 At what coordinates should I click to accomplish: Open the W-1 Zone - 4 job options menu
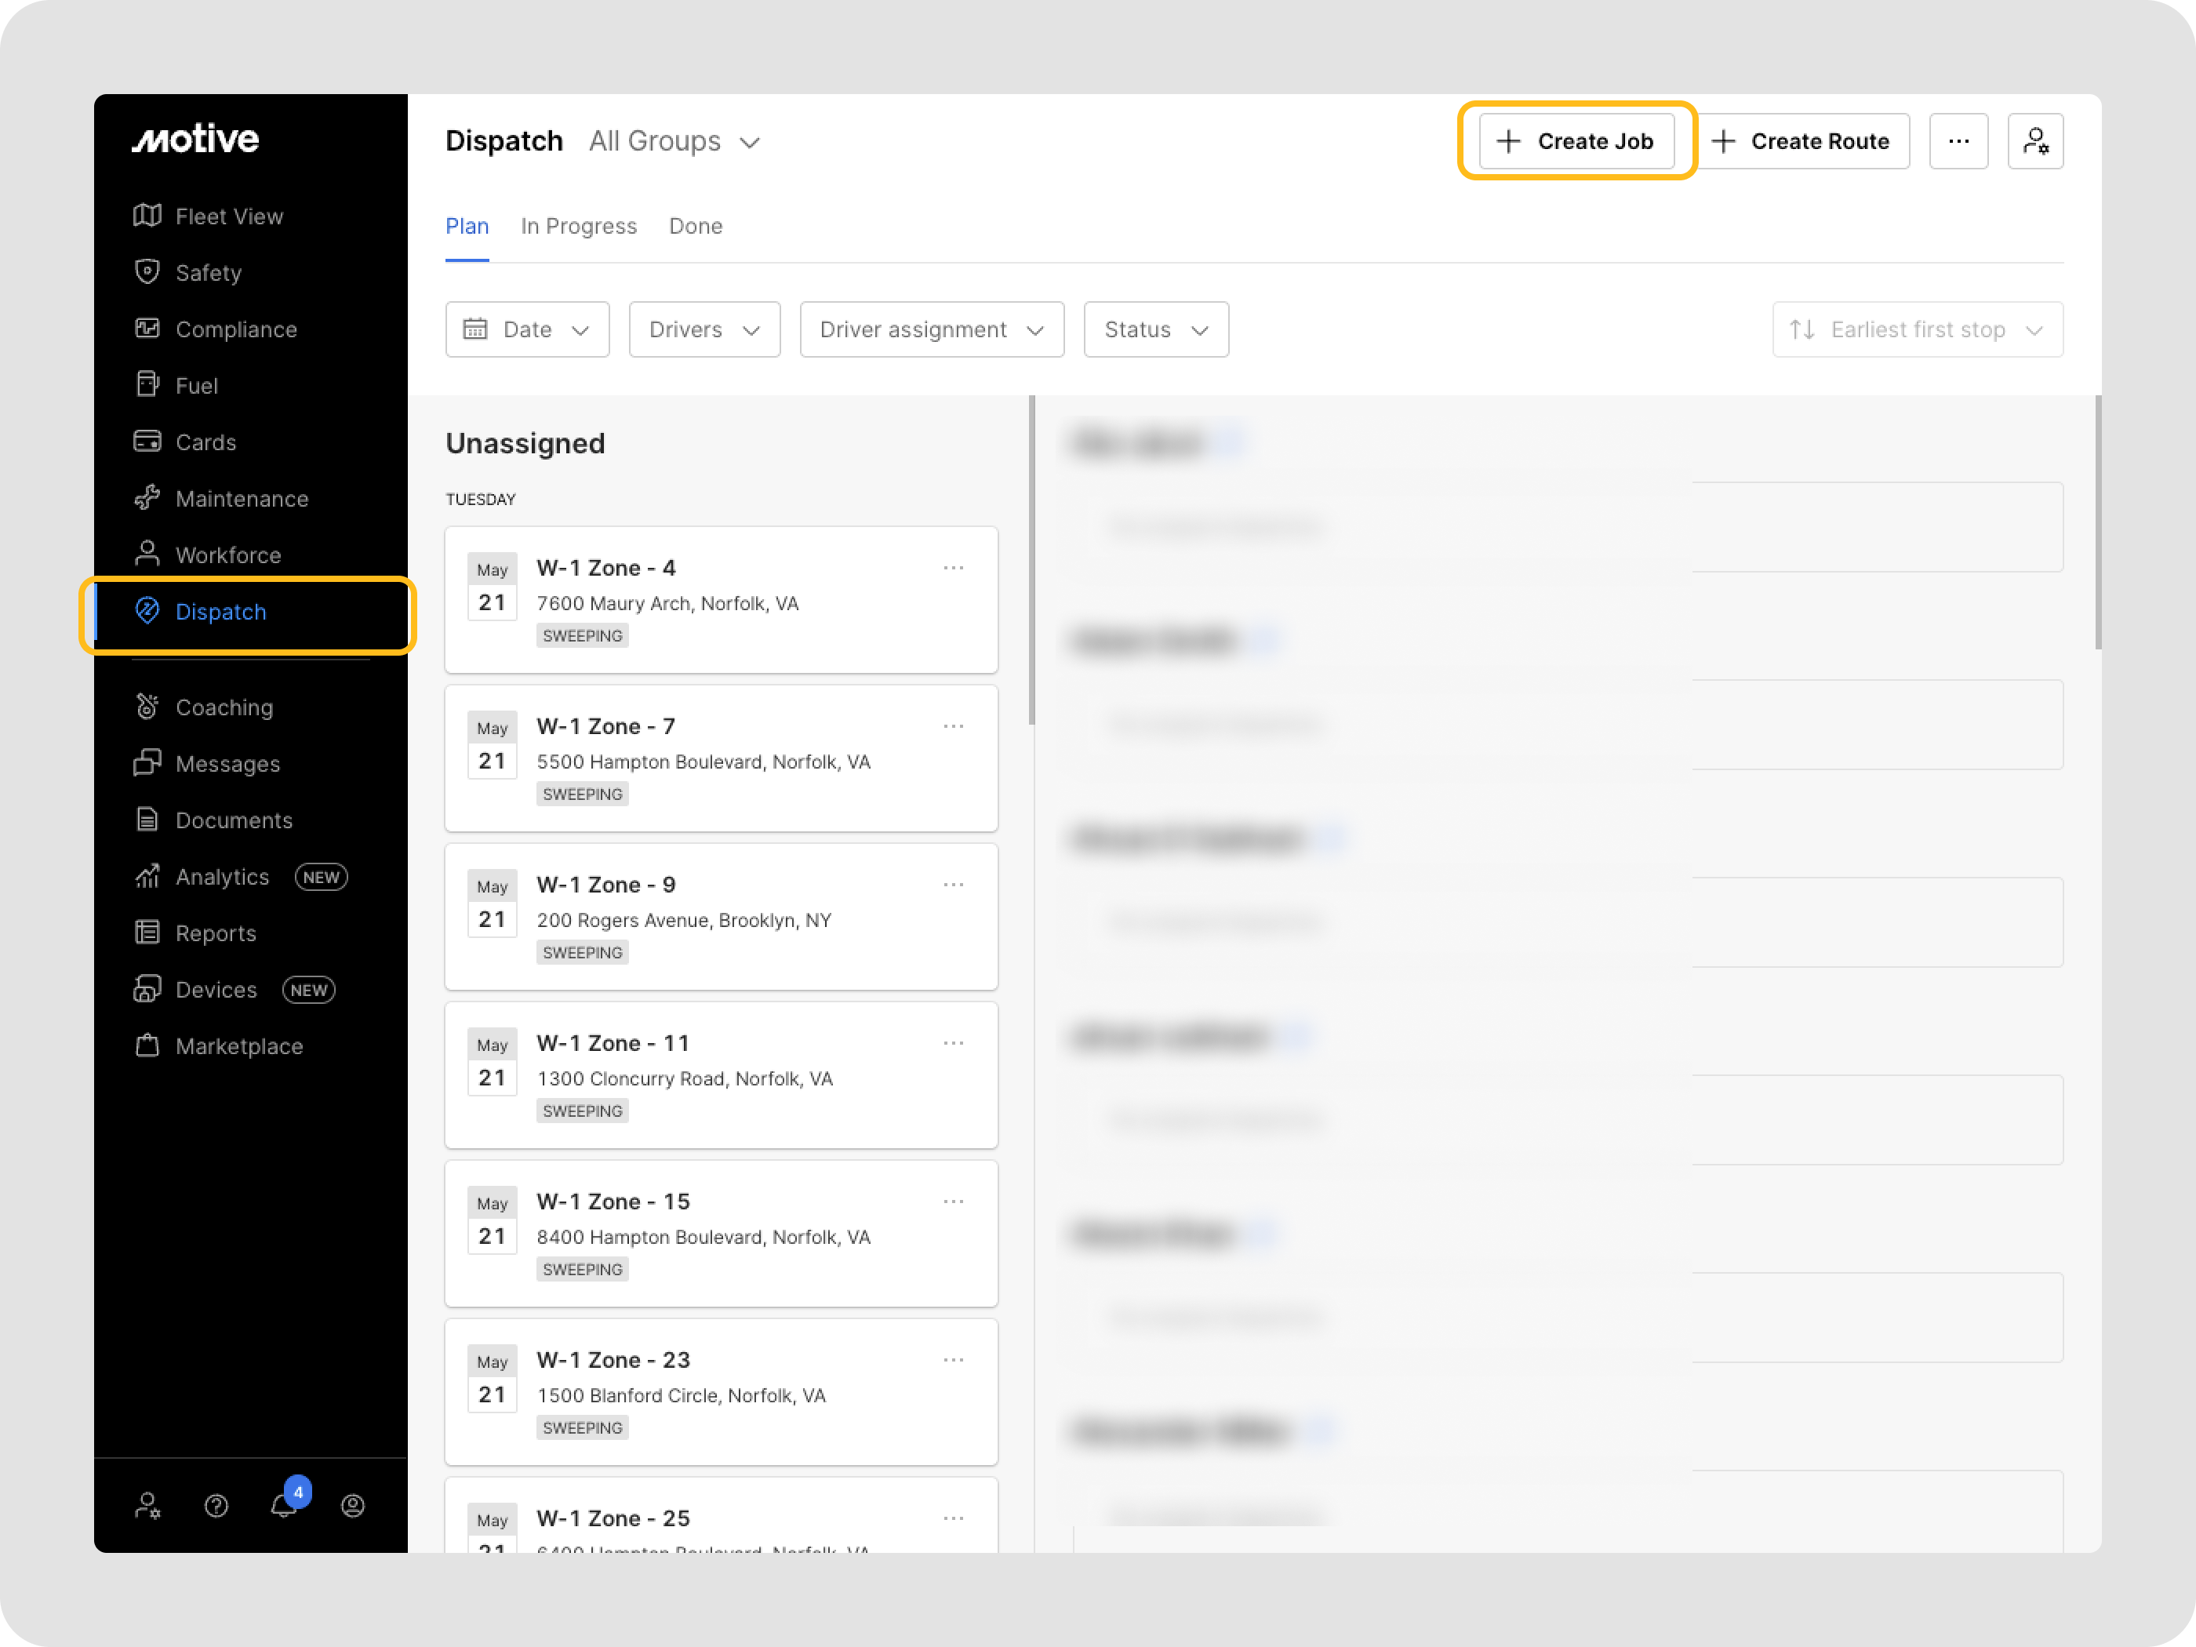point(953,568)
